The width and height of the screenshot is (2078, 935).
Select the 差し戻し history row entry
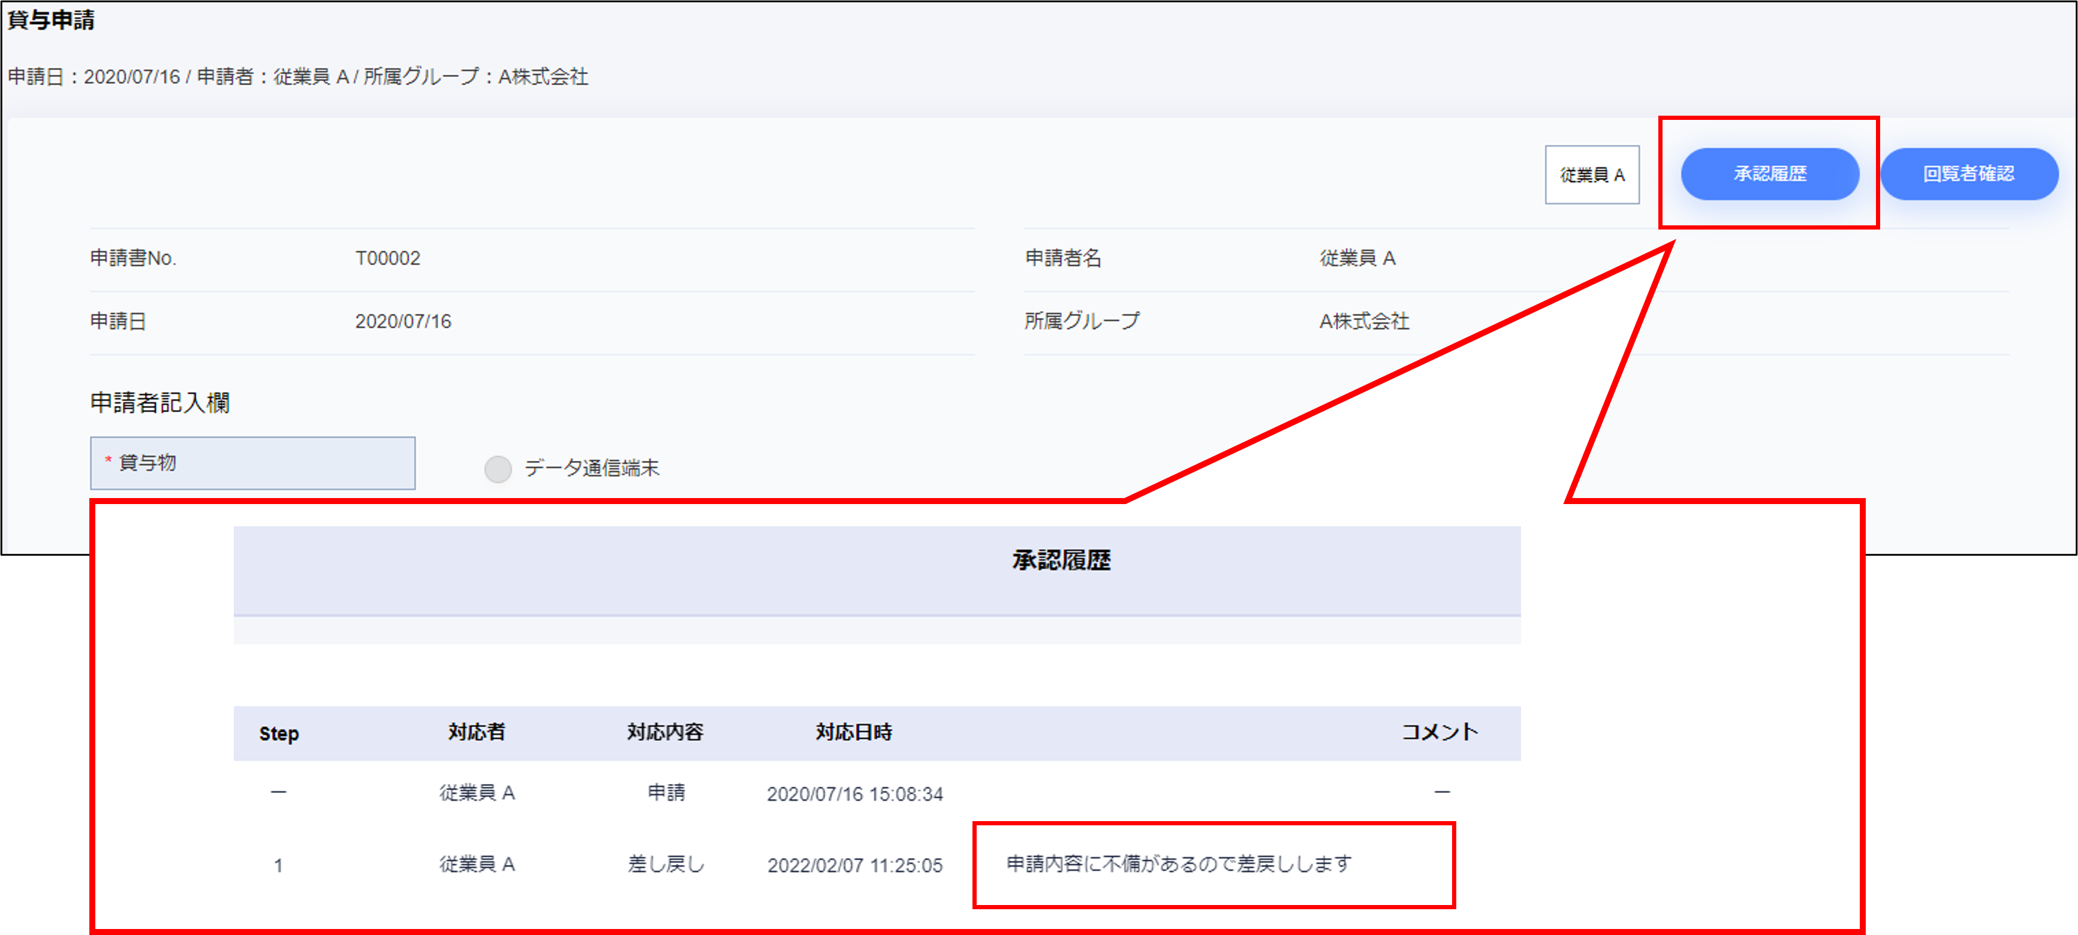click(665, 864)
